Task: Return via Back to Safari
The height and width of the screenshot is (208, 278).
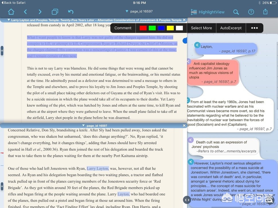Action: (13, 3)
